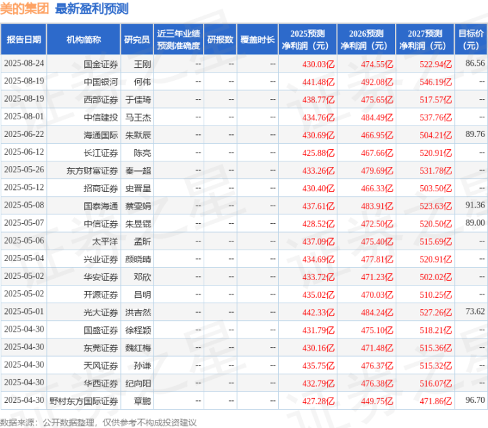The image size is (488, 428).
Task: Select the 研究员 column header
Action: [137, 39]
